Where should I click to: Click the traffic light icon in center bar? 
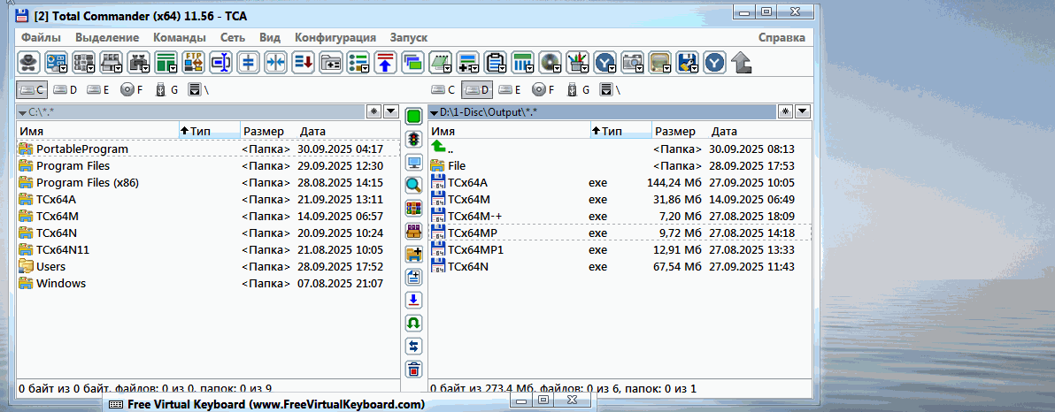(x=413, y=140)
